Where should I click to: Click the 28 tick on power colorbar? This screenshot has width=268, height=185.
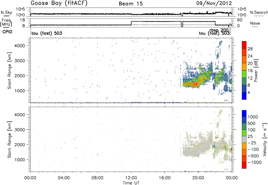click(250, 49)
